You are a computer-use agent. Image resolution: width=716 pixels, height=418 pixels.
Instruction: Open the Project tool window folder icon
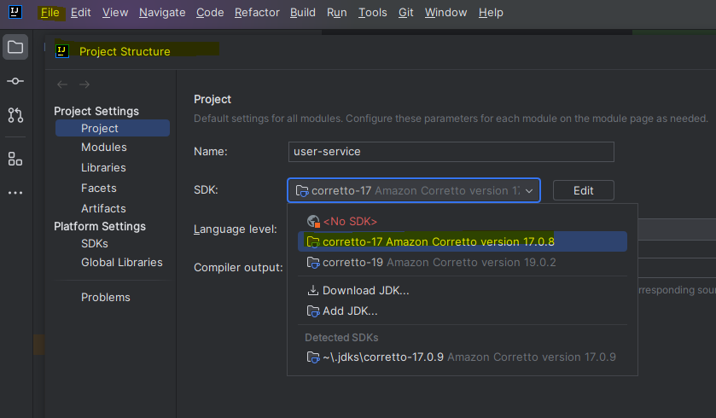[15, 47]
